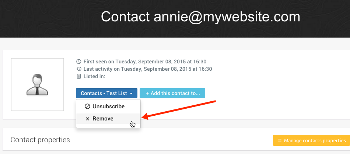This screenshot has height=154, width=350.
Task: Click the Listed in label
Action: click(94, 77)
